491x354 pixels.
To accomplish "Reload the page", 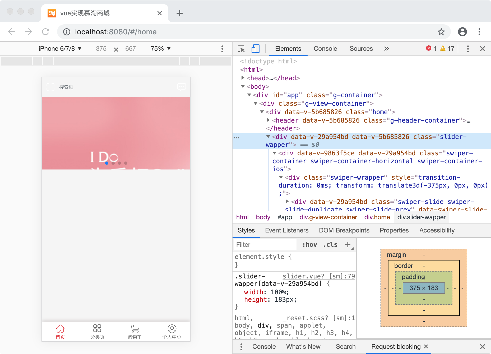I will pos(46,32).
